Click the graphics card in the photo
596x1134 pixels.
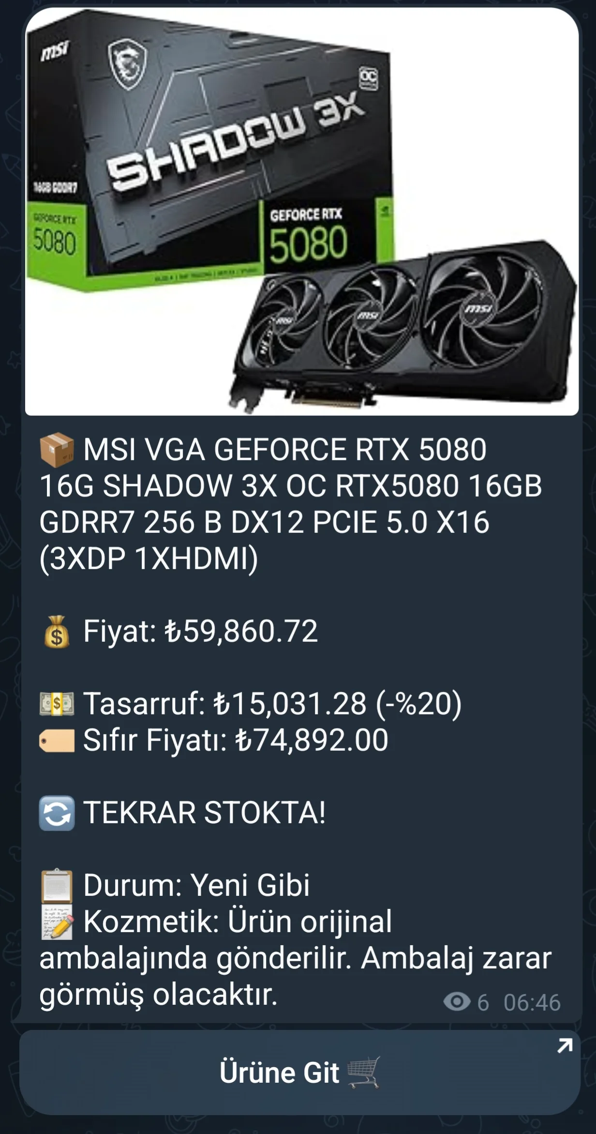pyautogui.click(x=402, y=325)
